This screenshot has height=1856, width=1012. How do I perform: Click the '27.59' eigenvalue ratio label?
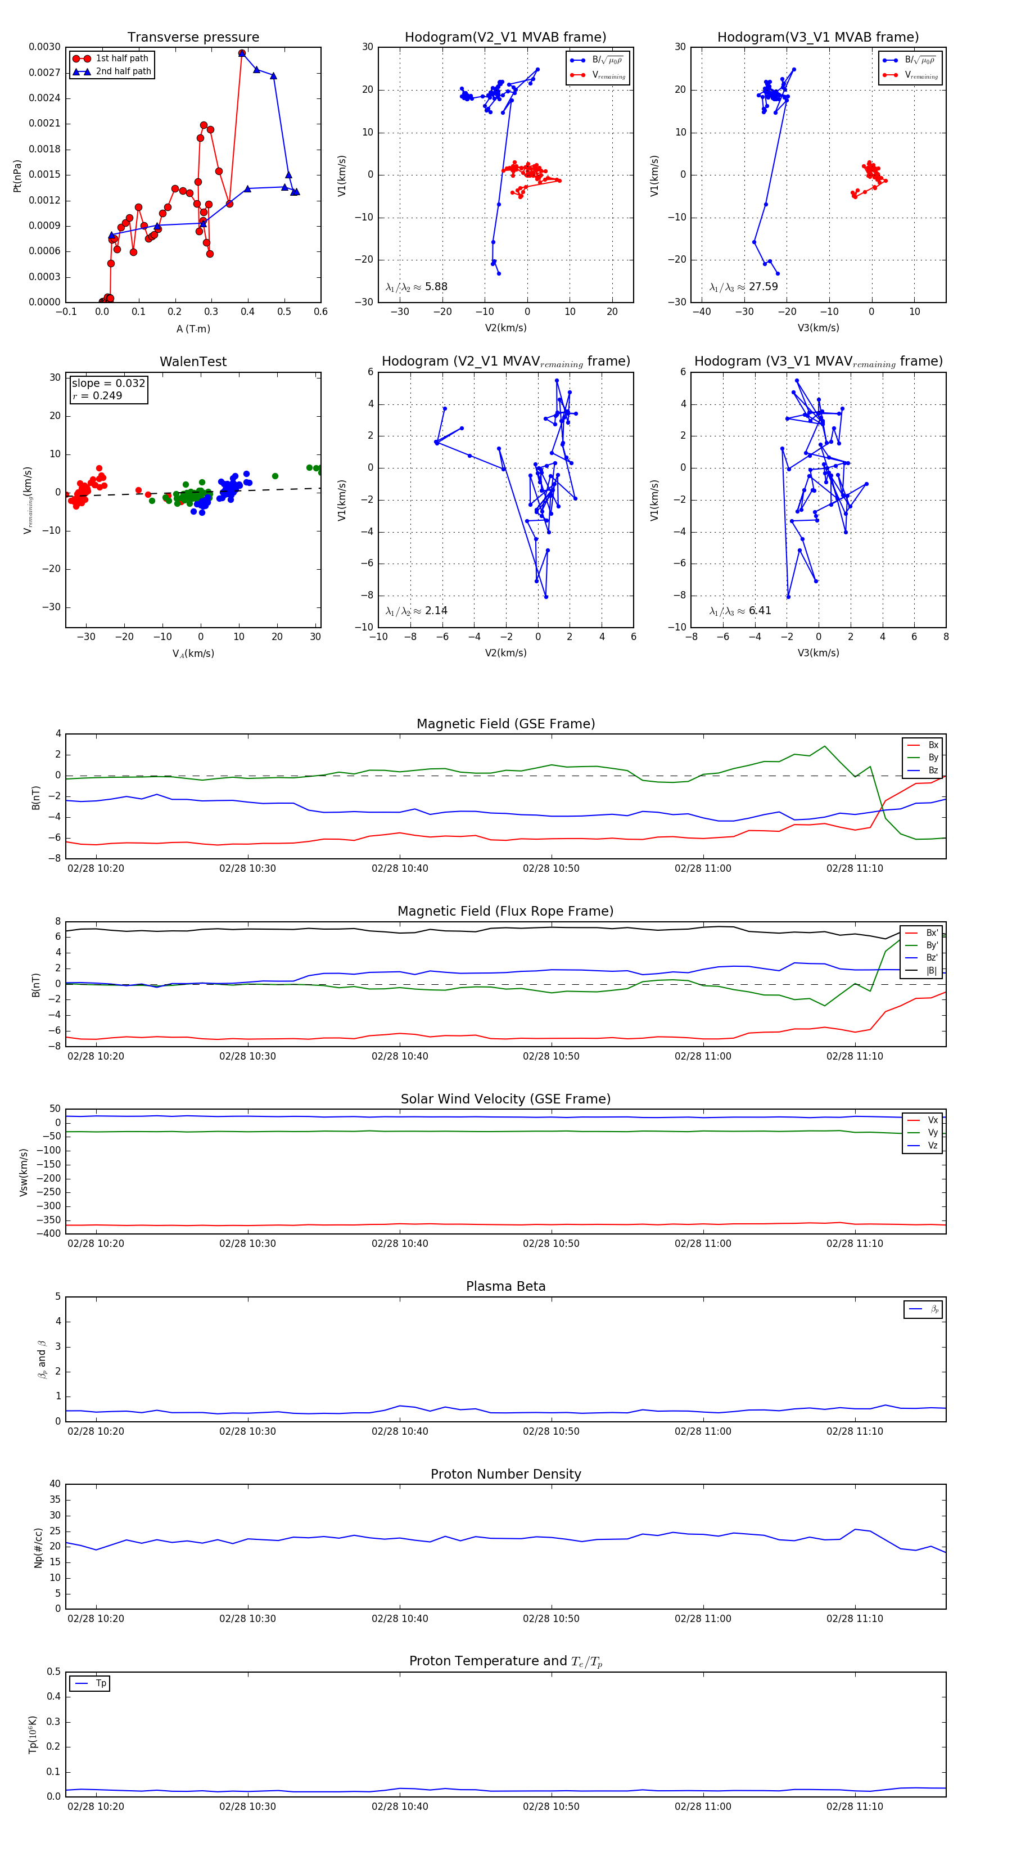(x=763, y=287)
